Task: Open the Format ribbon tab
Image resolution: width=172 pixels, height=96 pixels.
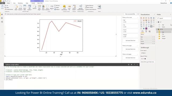Action: 33,3
